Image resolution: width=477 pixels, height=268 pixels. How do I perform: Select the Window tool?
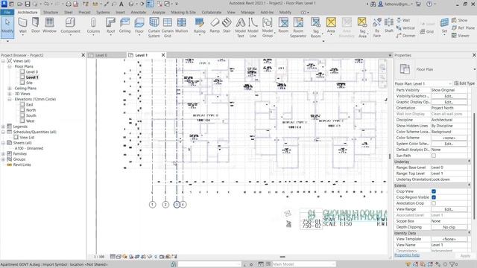pos(50,25)
